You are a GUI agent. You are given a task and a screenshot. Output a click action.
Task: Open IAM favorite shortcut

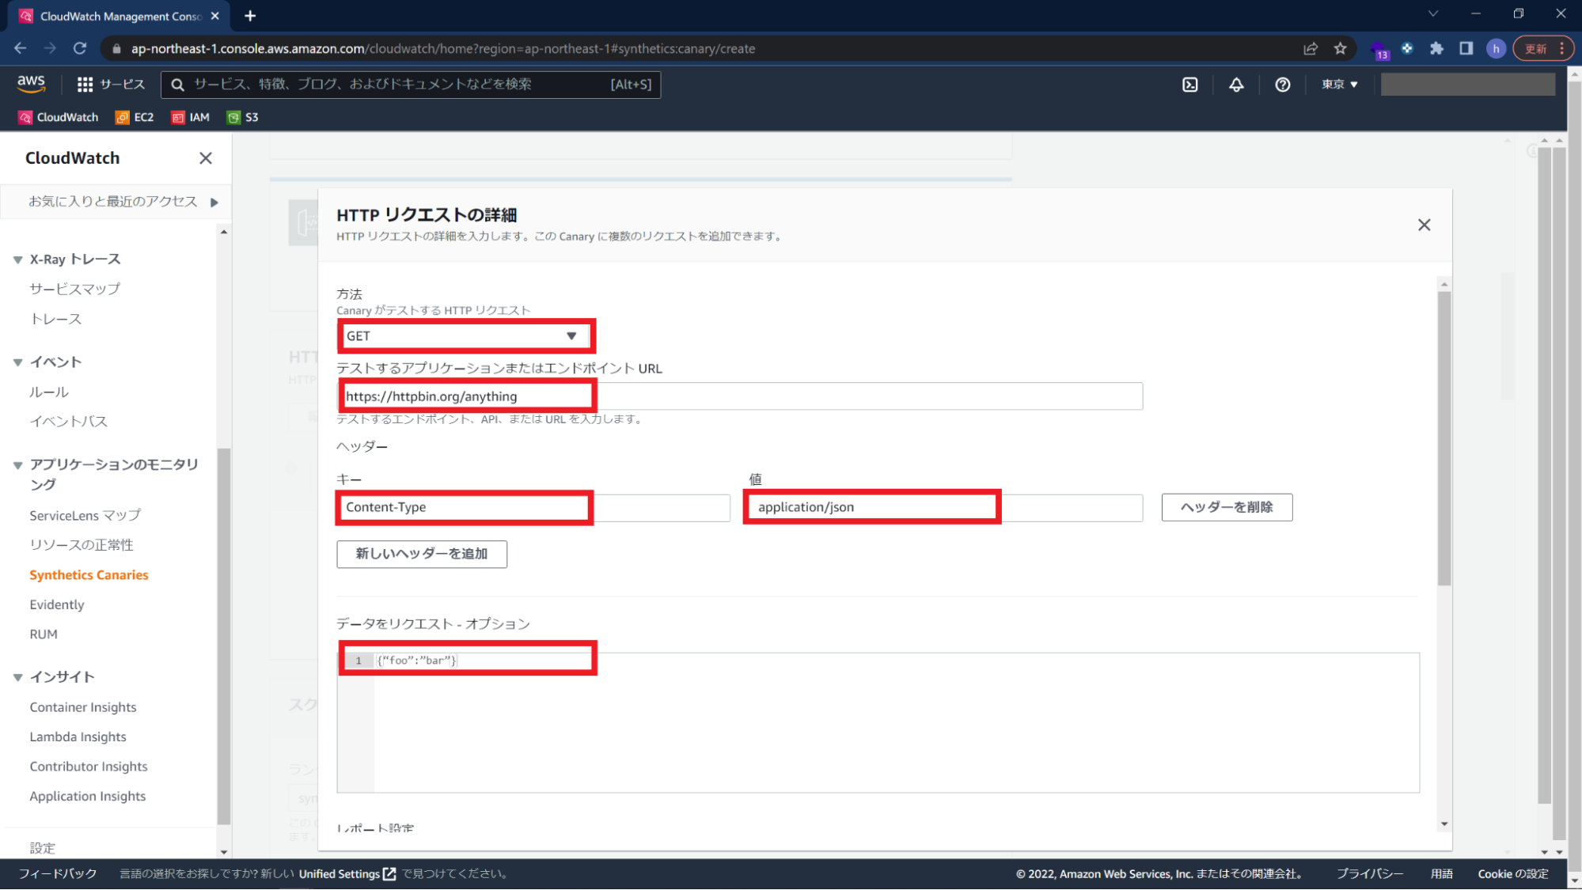191,117
